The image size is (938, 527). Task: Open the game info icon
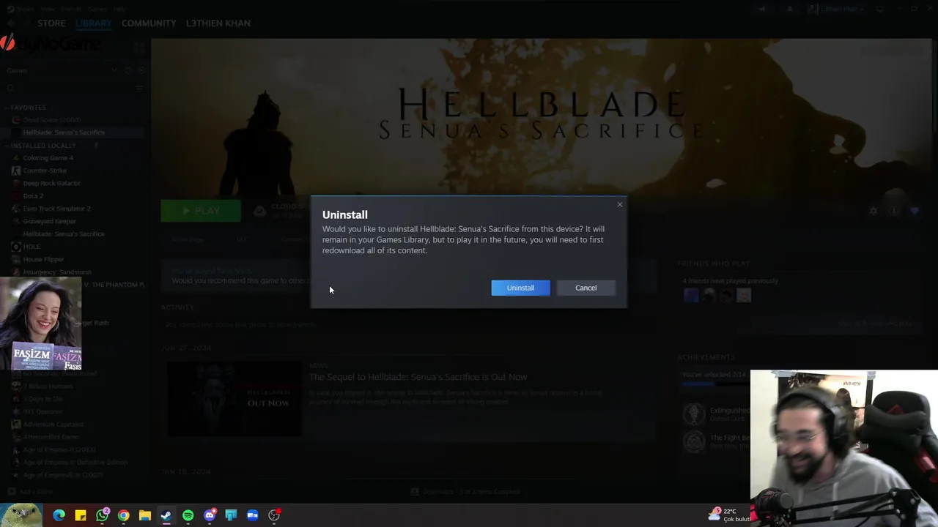pyautogui.click(x=893, y=211)
